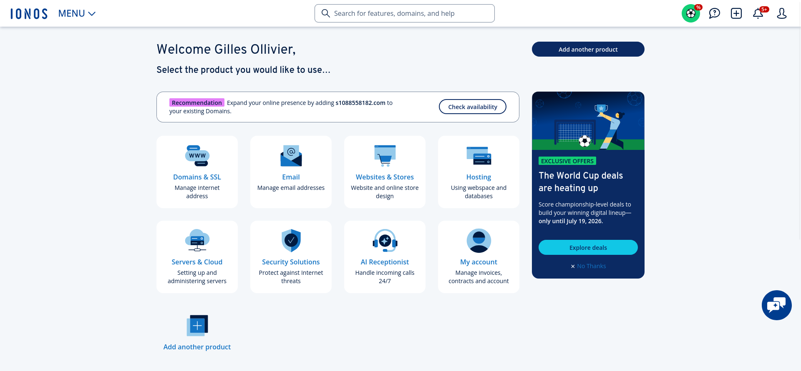Click 'Website and online store design' text
This screenshot has height=371, width=801.
[385, 192]
